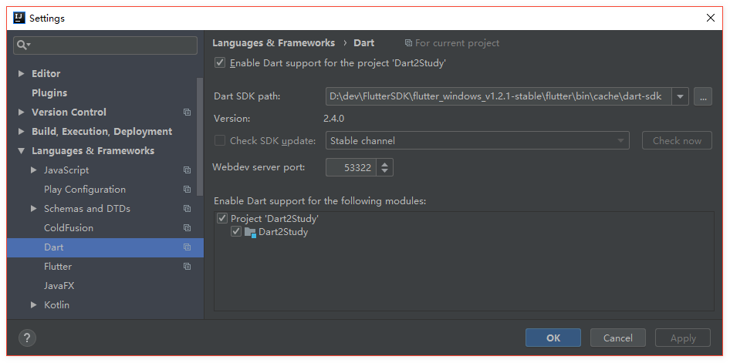
Task: Click the Apply button
Action: [x=683, y=338]
